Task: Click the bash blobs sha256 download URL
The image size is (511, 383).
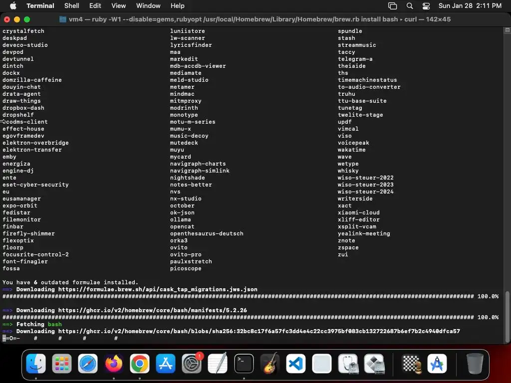Action: tap(259, 331)
